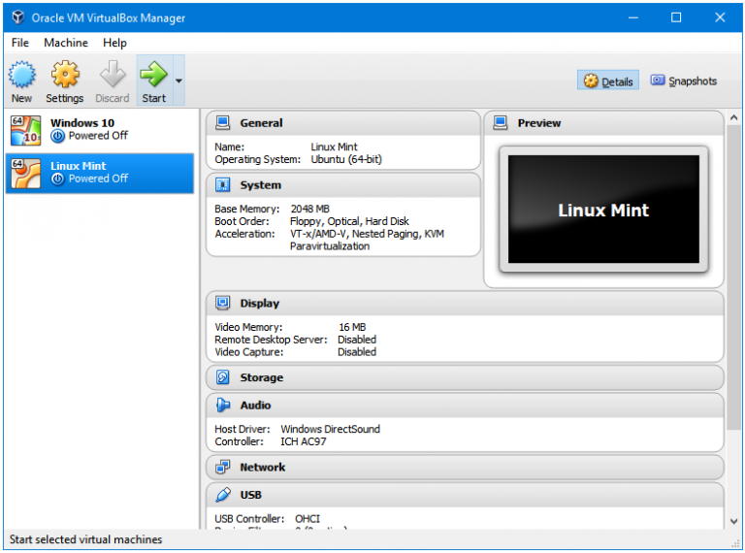The image size is (745, 553).
Task: Click the "Ubuntu (64-bit)" operating system value
Action: tap(346, 160)
